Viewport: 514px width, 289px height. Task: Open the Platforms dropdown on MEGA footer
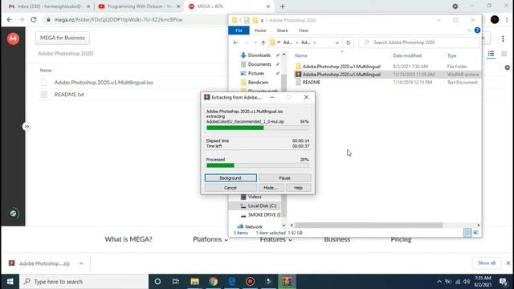pyautogui.click(x=210, y=239)
